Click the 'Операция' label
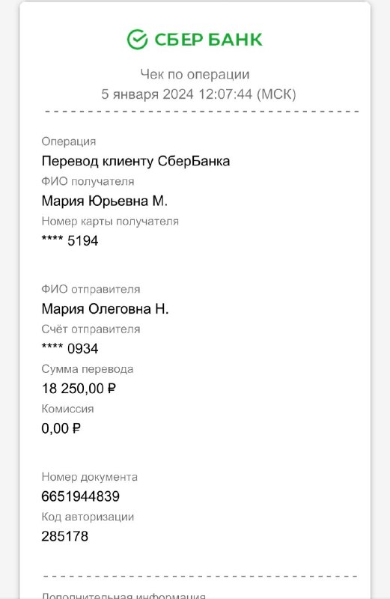The width and height of the screenshot is (390, 599). click(69, 142)
